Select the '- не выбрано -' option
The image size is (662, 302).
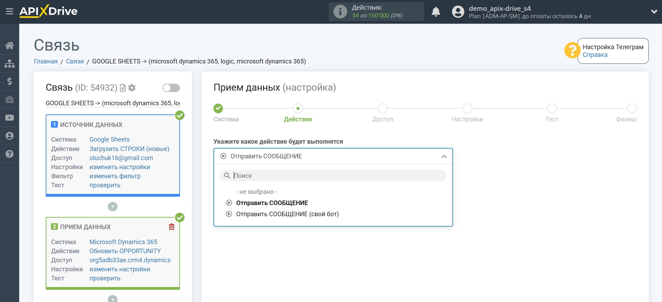257,192
